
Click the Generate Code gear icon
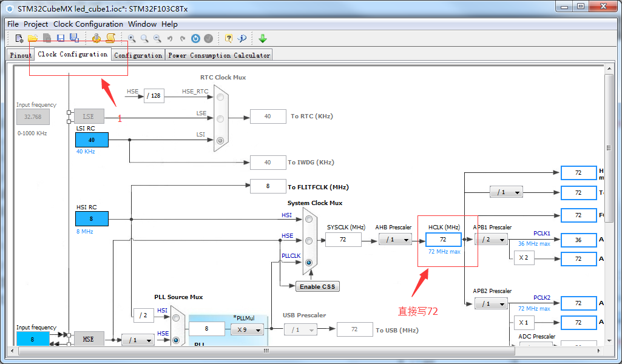(96, 38)
